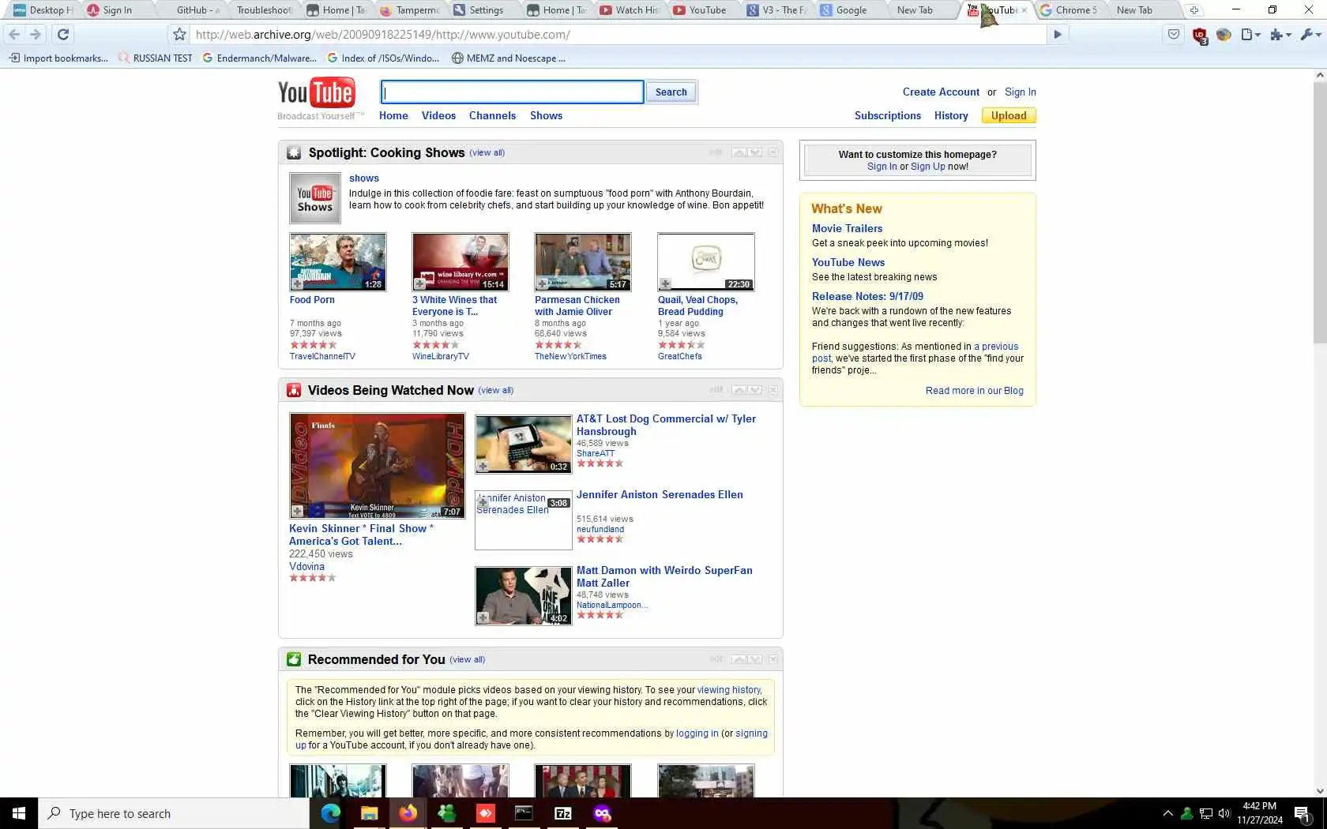The width and height of the screenshot is (1327, 829).
Task: Move Spotlight module up
Action: tap(739, 152)
